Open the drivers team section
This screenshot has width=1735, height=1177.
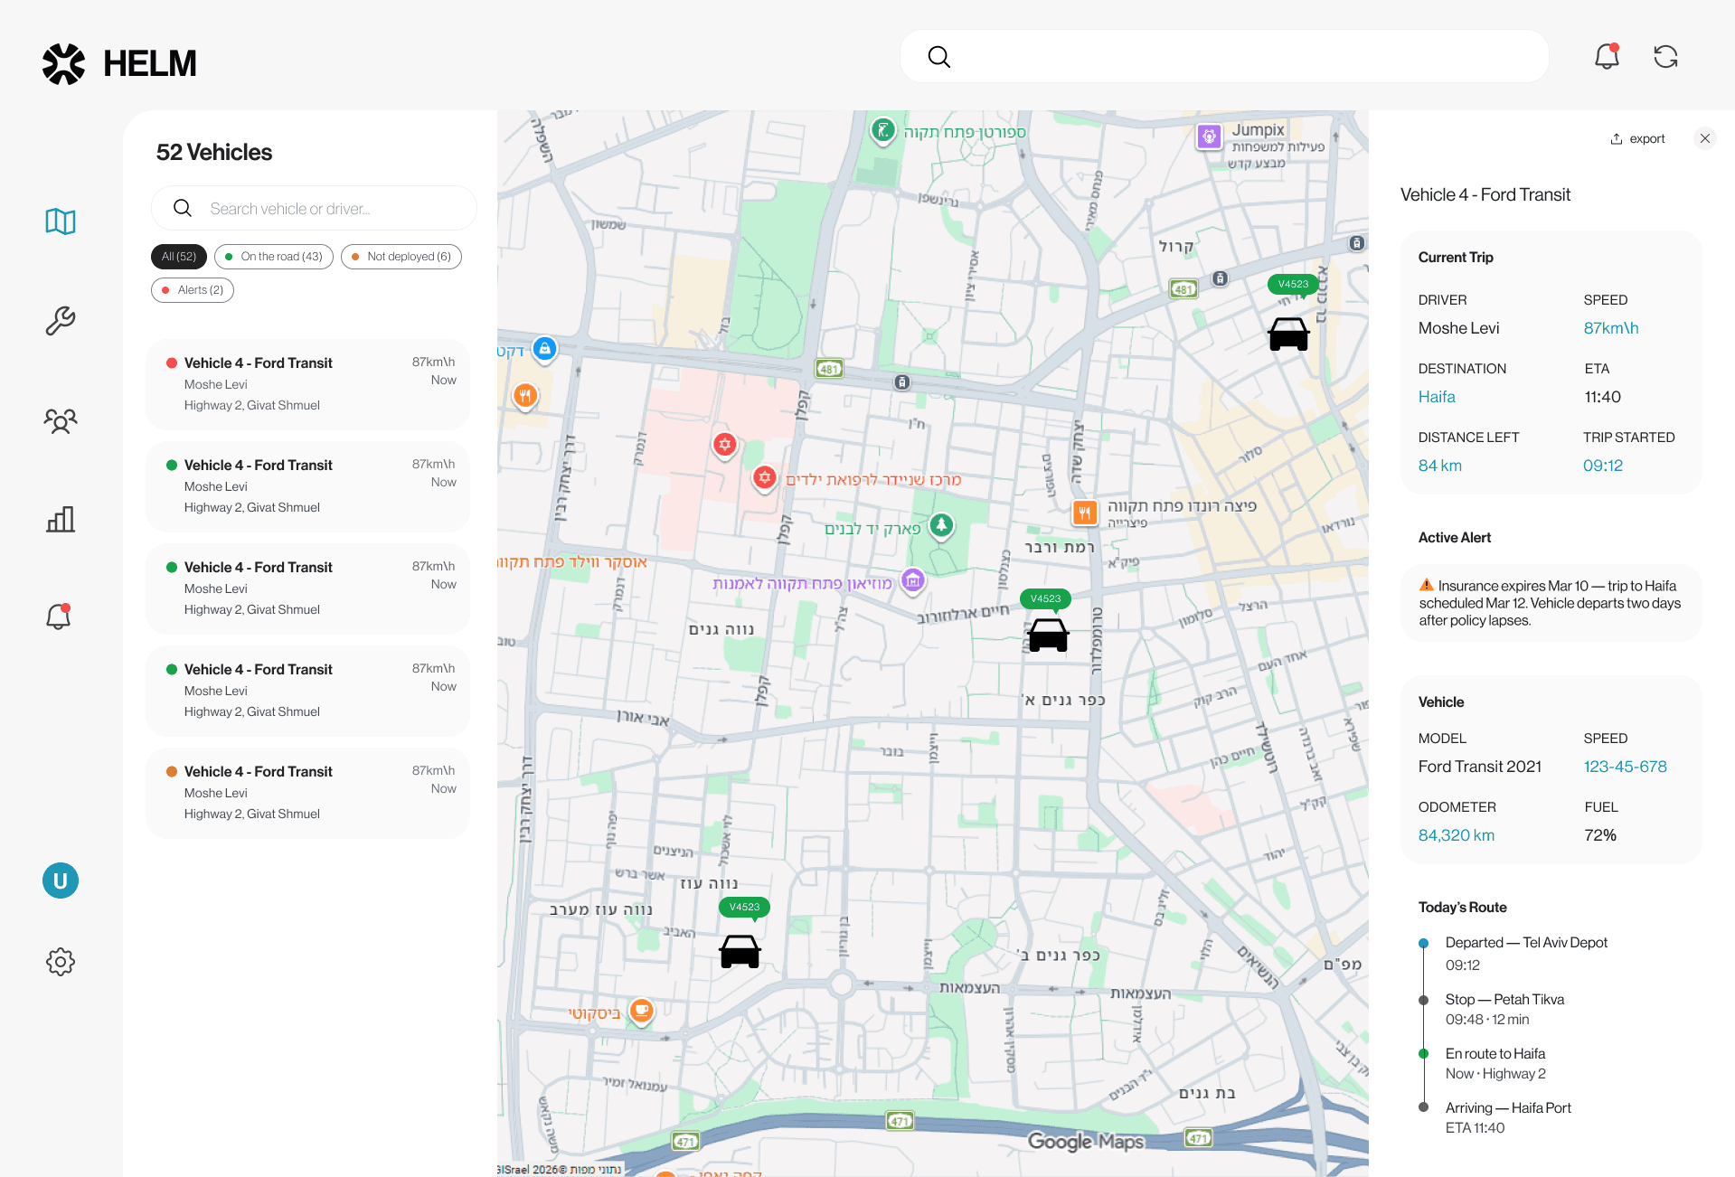point(61,420)
